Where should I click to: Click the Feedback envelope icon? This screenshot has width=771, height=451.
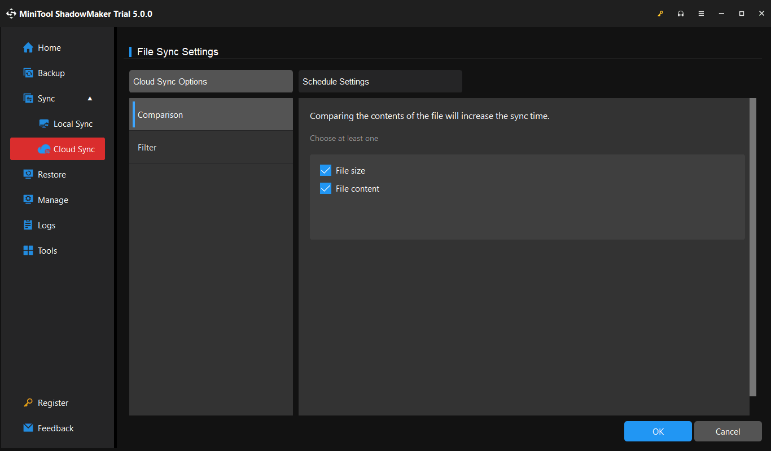tap(28, 428)
